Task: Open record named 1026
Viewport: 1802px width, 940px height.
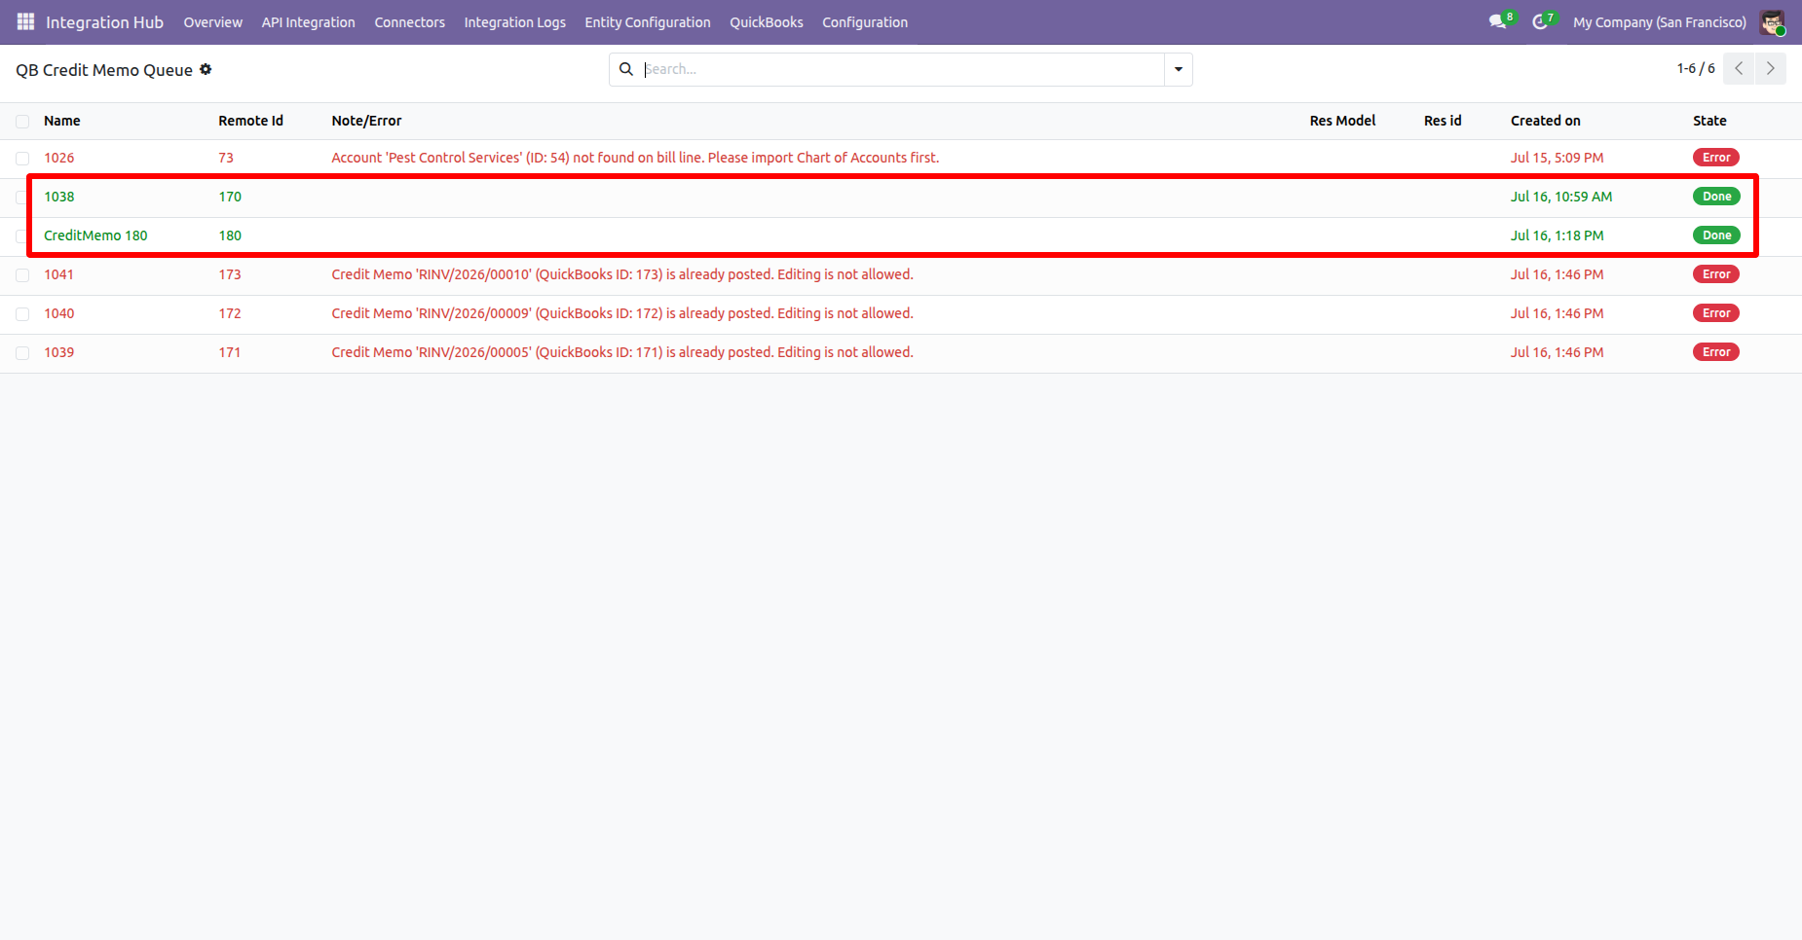Action: click(59, 158)
